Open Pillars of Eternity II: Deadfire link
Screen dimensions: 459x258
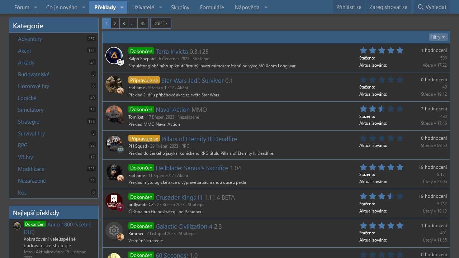point(199,139)
